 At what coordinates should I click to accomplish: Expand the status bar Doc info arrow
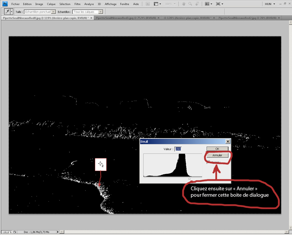58,232
